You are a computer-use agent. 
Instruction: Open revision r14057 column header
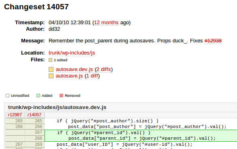[34, 115]
